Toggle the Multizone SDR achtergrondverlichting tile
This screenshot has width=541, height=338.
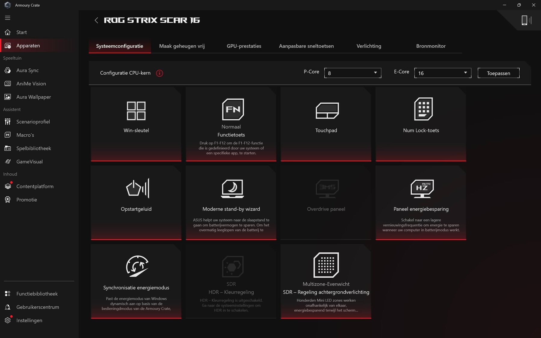(326, 282)
